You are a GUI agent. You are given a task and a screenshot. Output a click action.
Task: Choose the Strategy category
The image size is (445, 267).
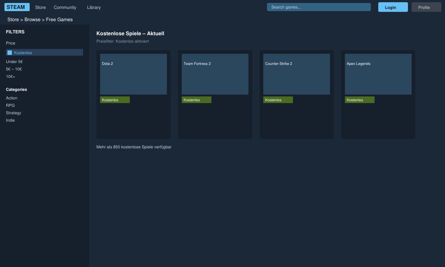(14, 113)
